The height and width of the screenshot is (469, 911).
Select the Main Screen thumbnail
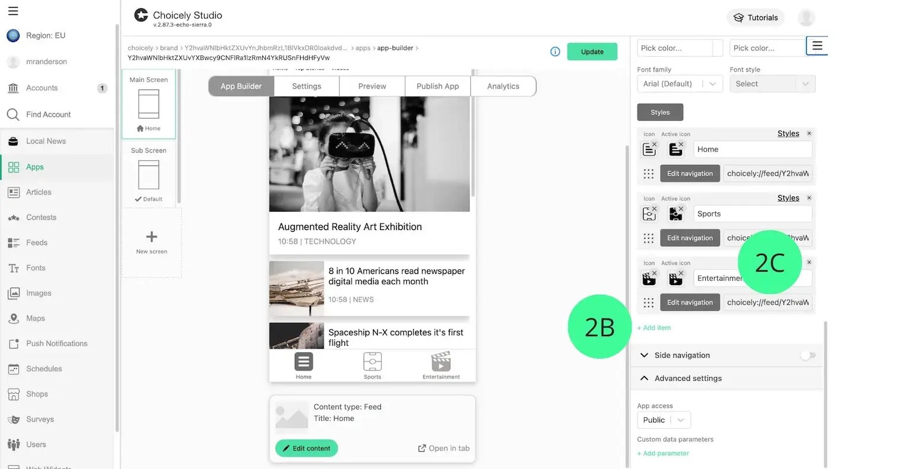pyautogui.click(x=149, y=104)
